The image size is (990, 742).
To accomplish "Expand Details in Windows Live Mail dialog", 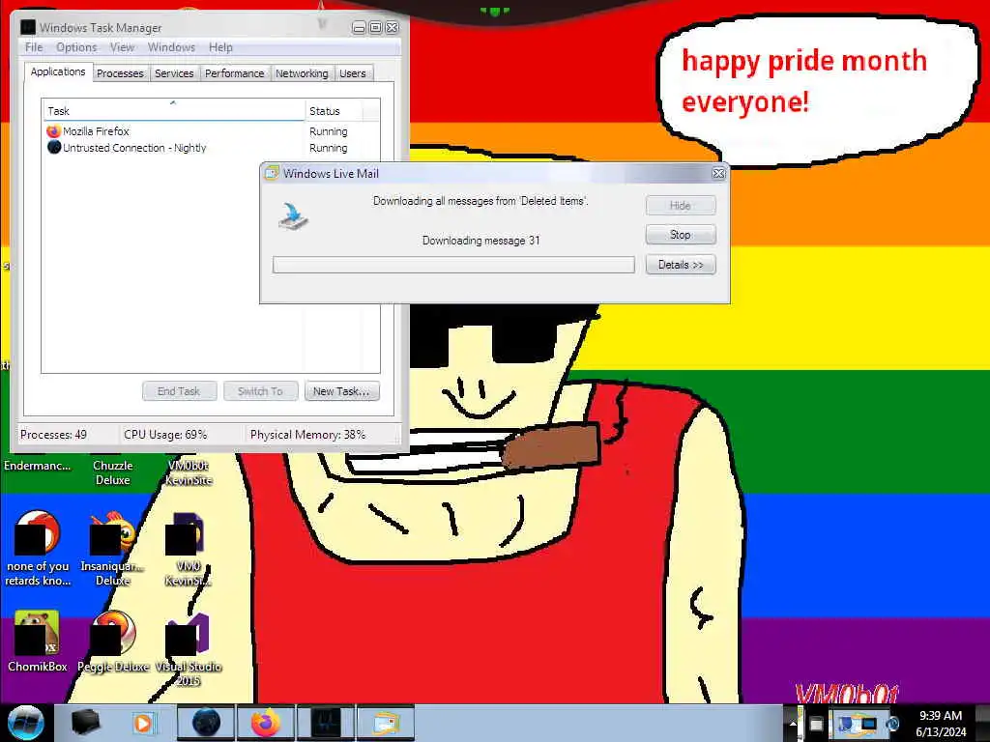I will pyautogui.click(x=681, y=265).
